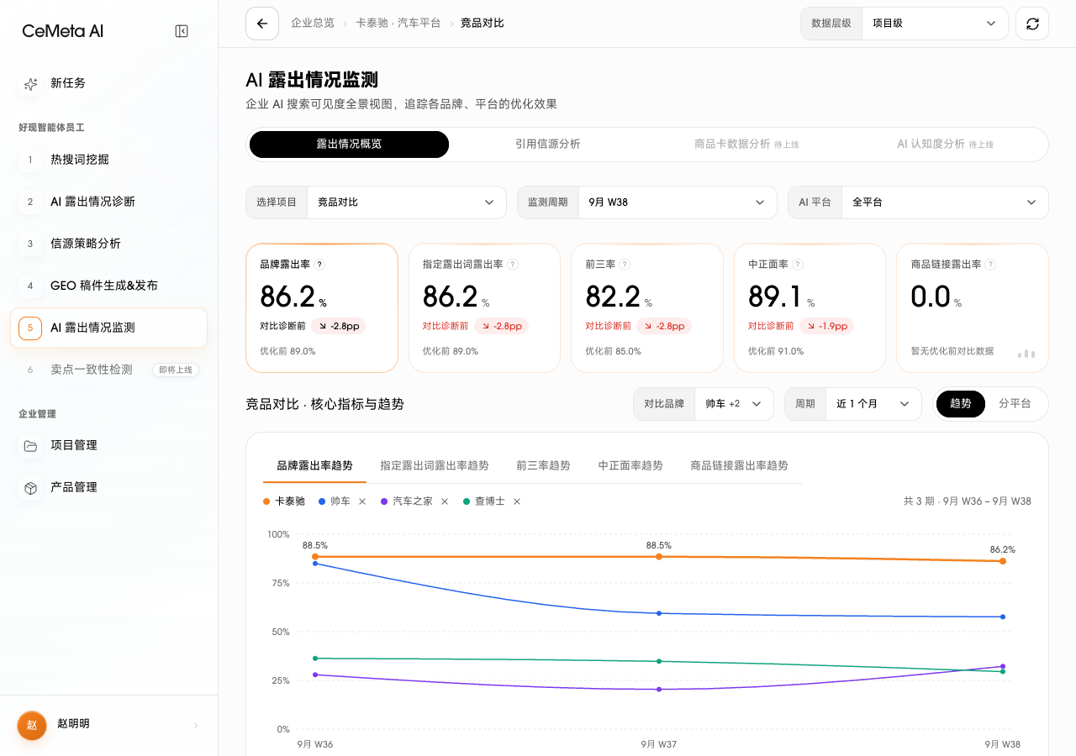This screenshot has width=1076, height=756.
Task: Open AI 露出情况监测 menu item
Action: tap(109, 328)
